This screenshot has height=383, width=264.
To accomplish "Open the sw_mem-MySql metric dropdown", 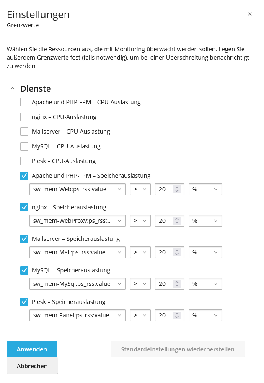I will [x=78, y=284].
